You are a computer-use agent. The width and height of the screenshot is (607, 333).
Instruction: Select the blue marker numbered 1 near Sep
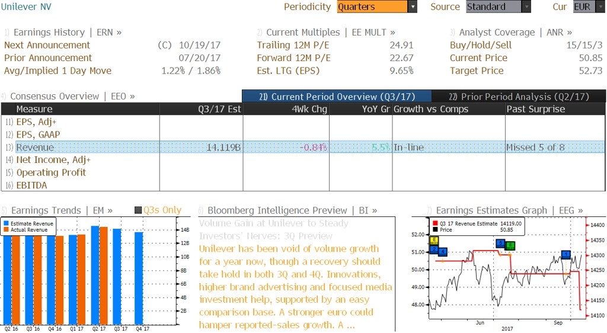tap(566, 254)
